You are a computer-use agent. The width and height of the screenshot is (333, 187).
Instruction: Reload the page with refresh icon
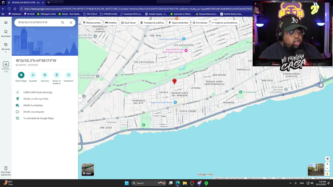tap(9, 9)
